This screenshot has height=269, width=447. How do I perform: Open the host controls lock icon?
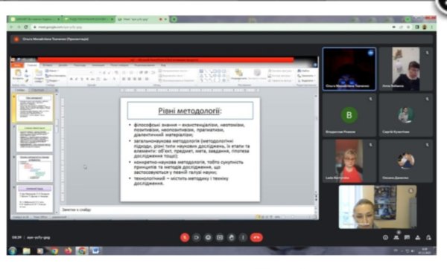(428, 238)
